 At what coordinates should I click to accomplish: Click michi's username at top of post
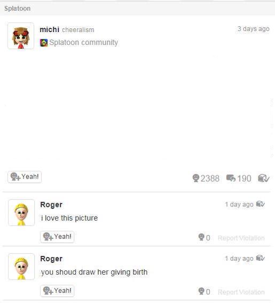point(50,29)
